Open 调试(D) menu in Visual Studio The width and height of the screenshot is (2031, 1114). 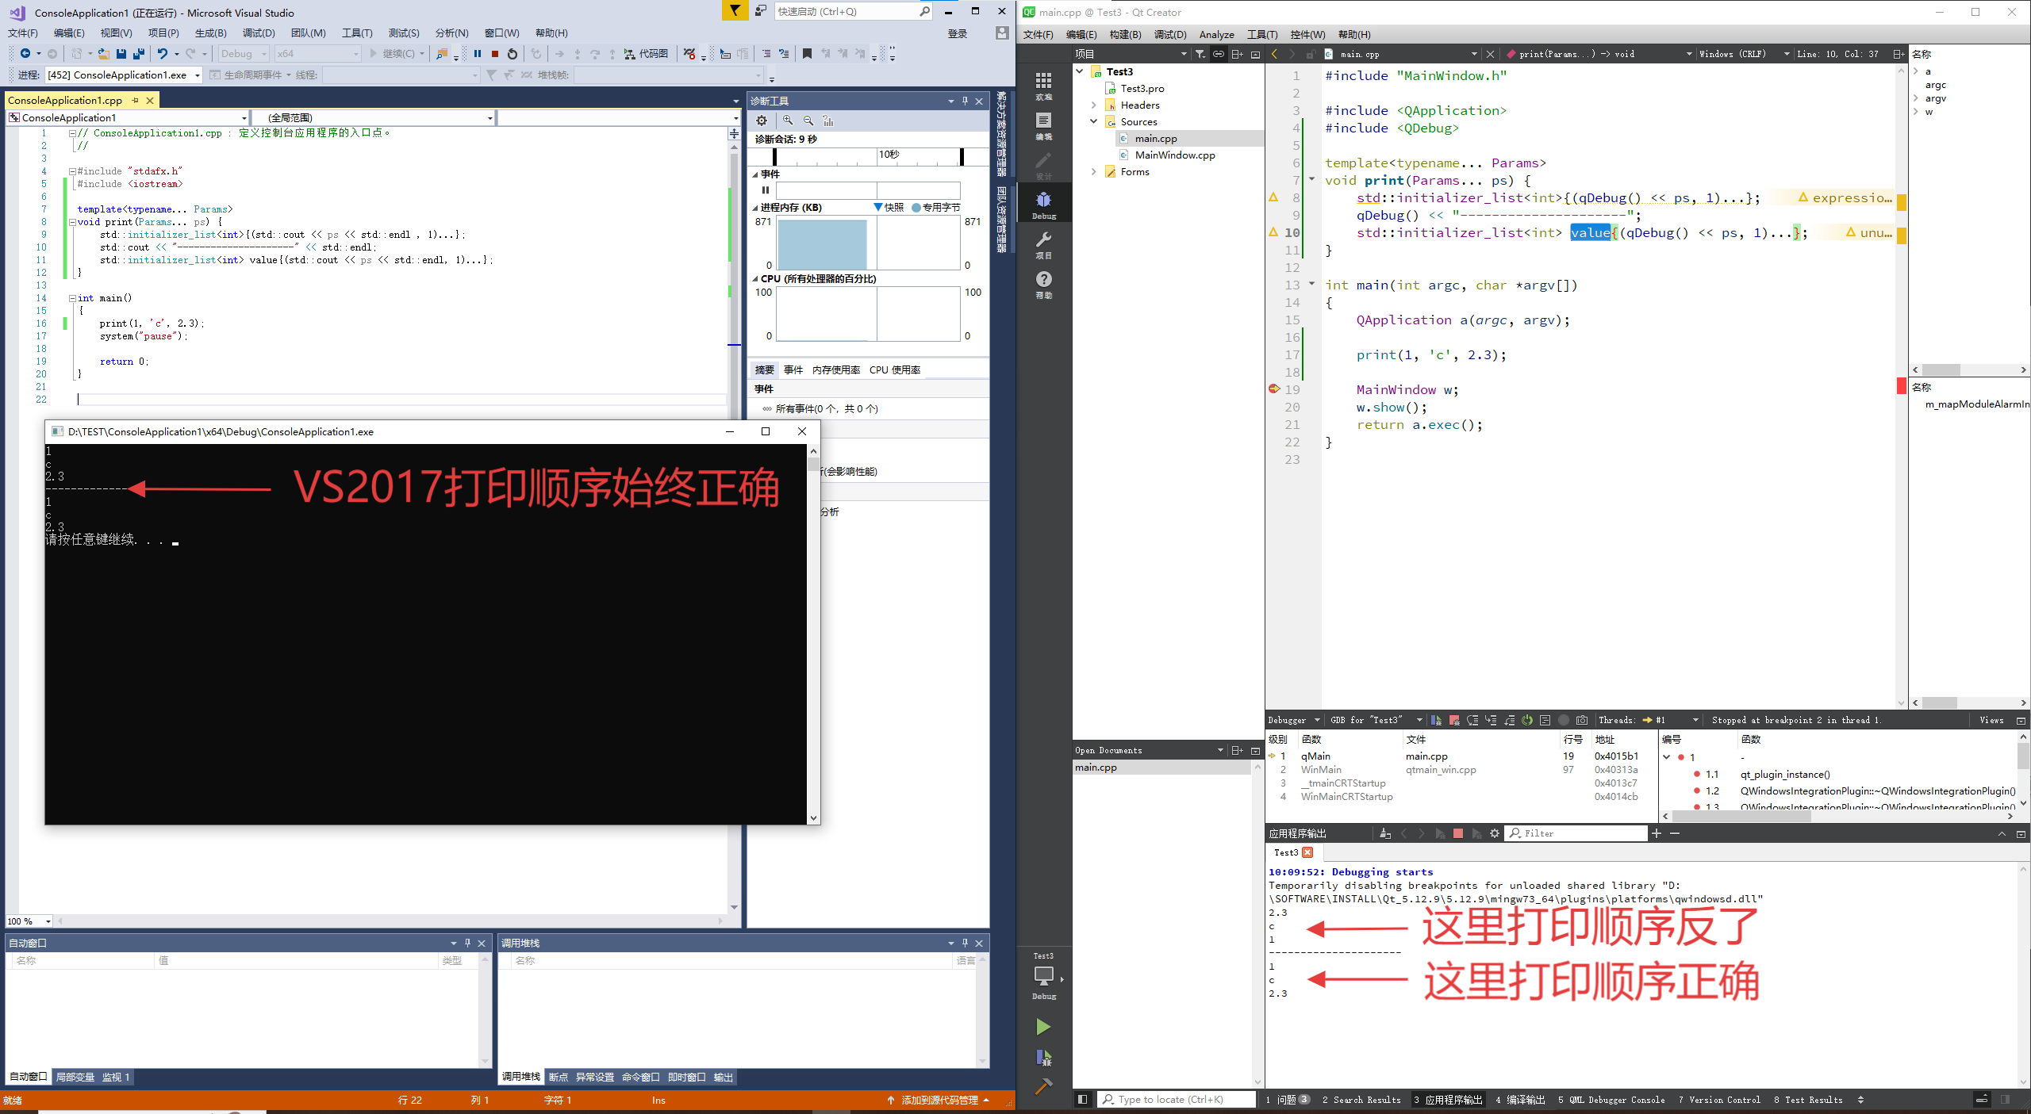pos(259,33)
